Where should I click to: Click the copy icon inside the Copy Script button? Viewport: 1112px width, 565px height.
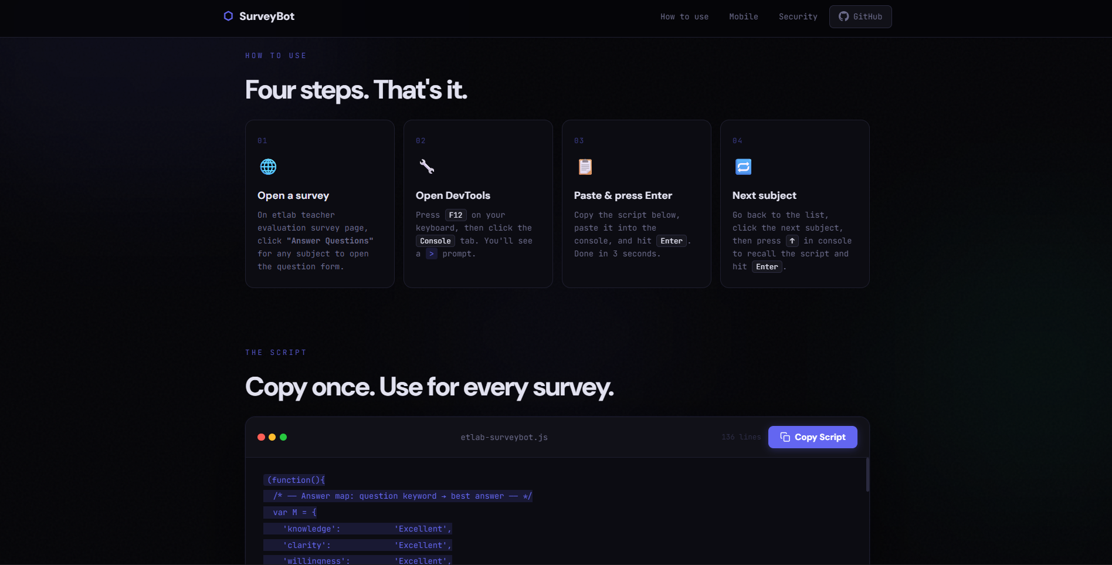pyautogui.click(x=785, y=437)
